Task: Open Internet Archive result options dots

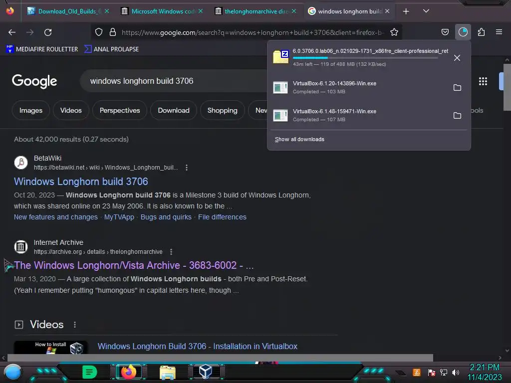Action: click(x=171, y=252)
